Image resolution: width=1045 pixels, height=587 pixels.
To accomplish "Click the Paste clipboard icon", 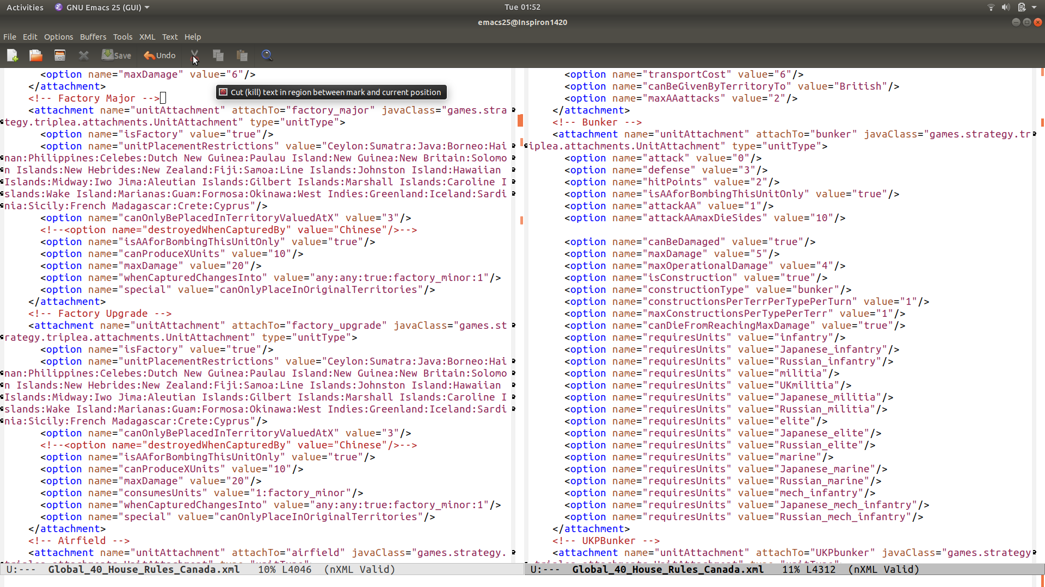I will [x=242, y=55].
